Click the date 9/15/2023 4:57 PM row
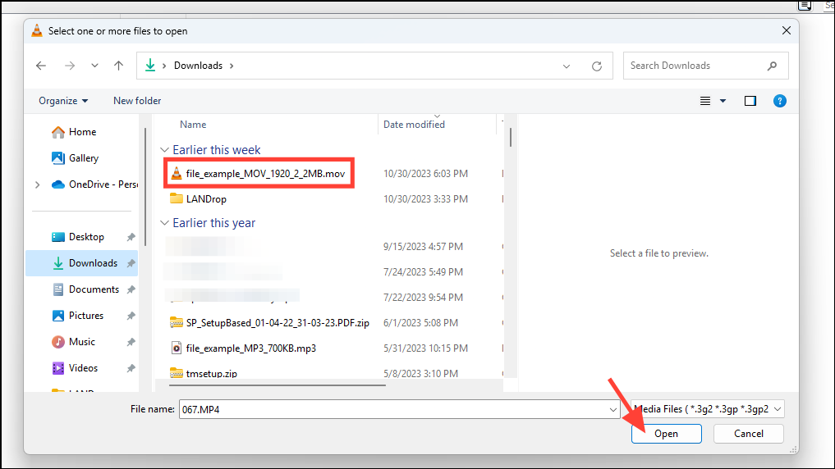Screen dimensions: 835x469 (x=423, y=247)
